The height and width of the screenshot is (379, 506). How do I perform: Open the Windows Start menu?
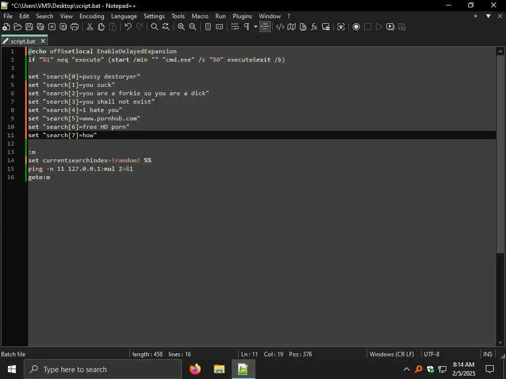[x=12, y=369]
